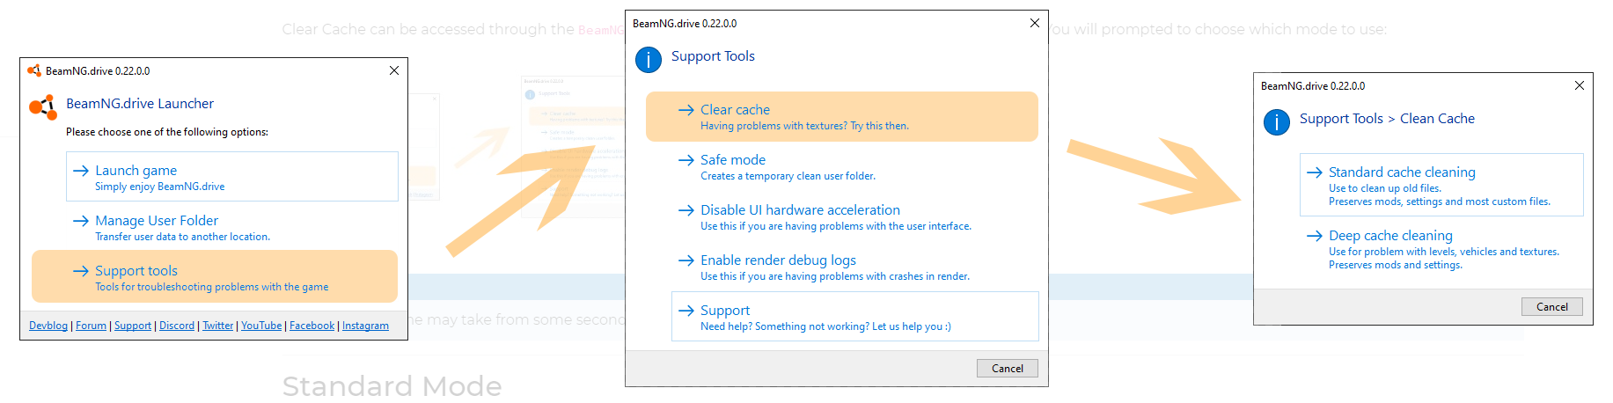The height and width of the screenshot is (403, 1613).
Task: Open Support tools in the launcher
Action: coord(215,276)
